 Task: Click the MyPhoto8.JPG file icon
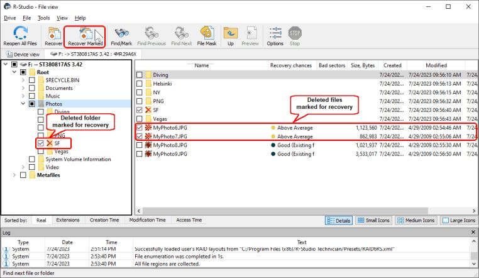pos(148,145)
